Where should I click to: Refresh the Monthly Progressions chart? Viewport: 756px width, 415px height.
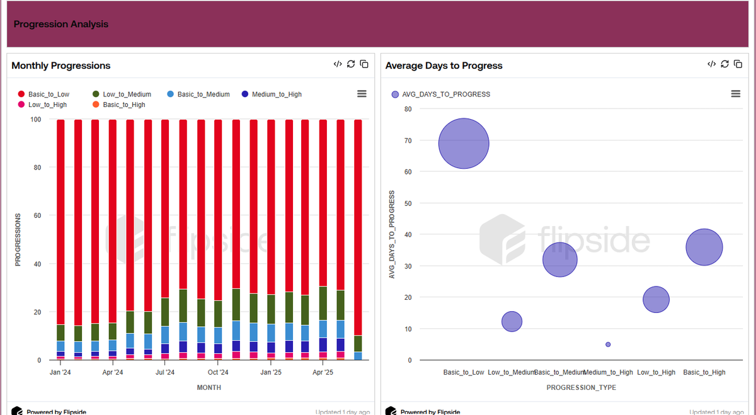[351, 64]
